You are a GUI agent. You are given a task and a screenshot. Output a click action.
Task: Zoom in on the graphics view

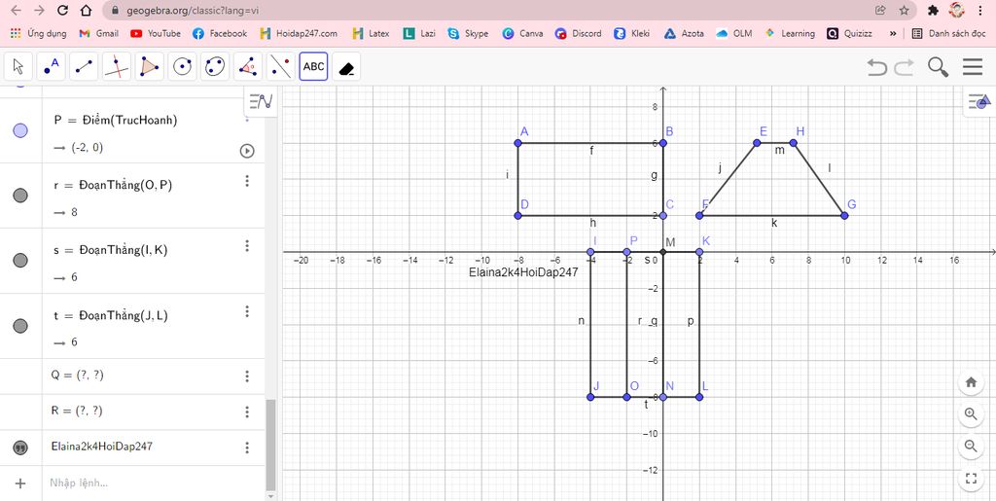(971, 414)
